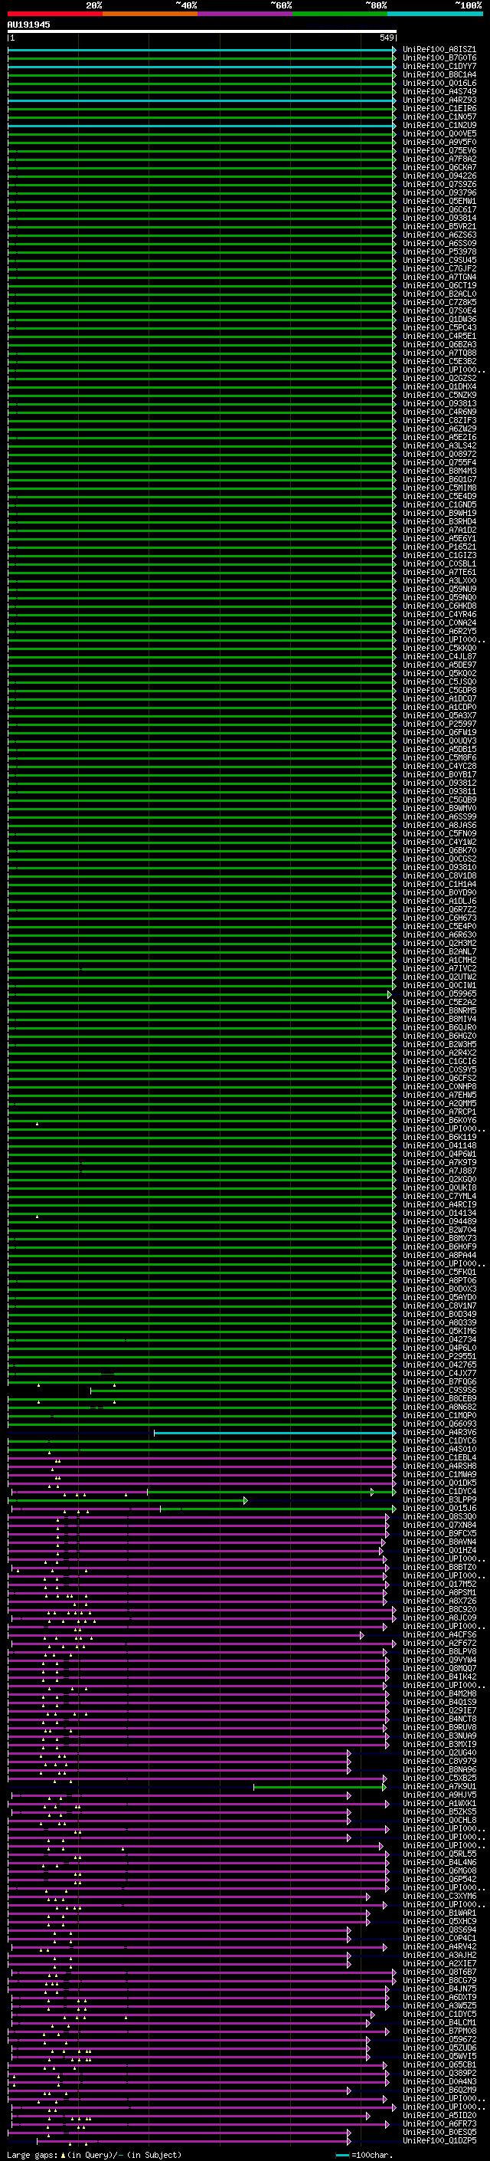Select hit UniRef100_B8C1A4
Screen dimensions: 490x2161
(439, 74)
